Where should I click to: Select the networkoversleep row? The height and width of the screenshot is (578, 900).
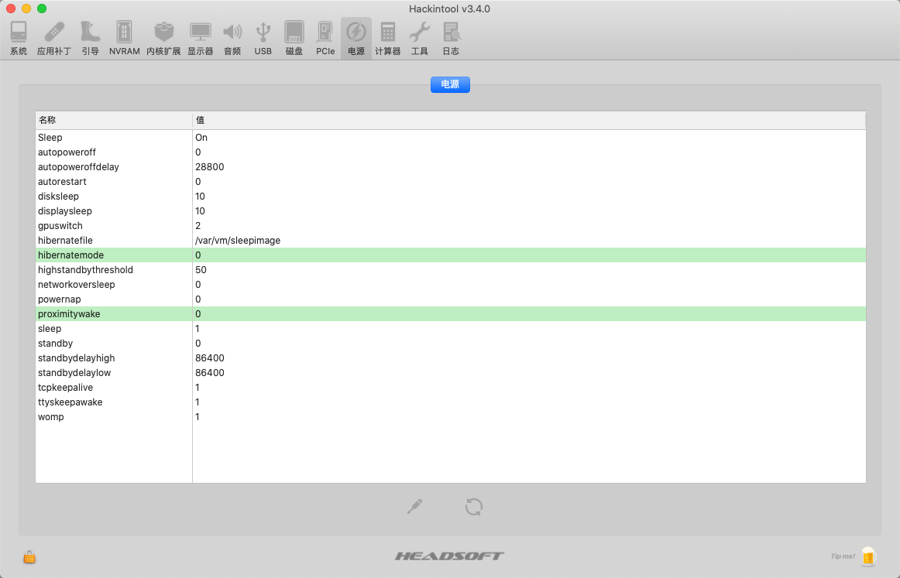click(x=451, y=285)
